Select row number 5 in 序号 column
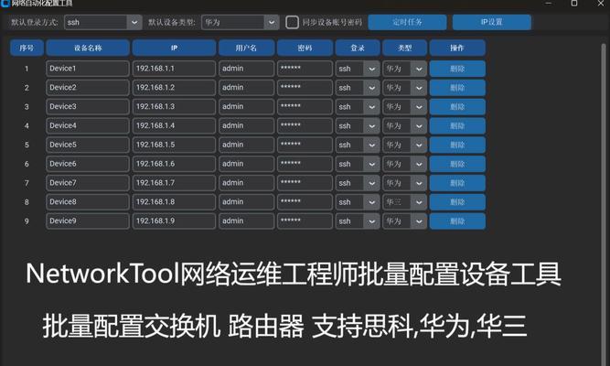Viewport: 610px width, 366px height. [27, 145]
